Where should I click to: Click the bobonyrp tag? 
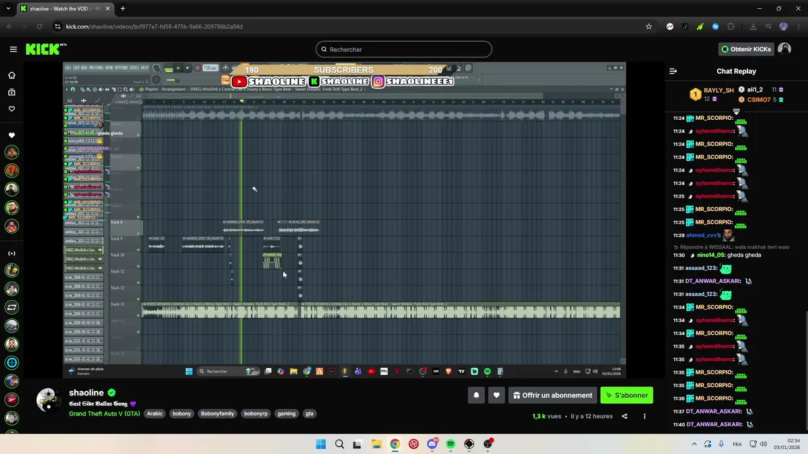click(x=256, y=414)
